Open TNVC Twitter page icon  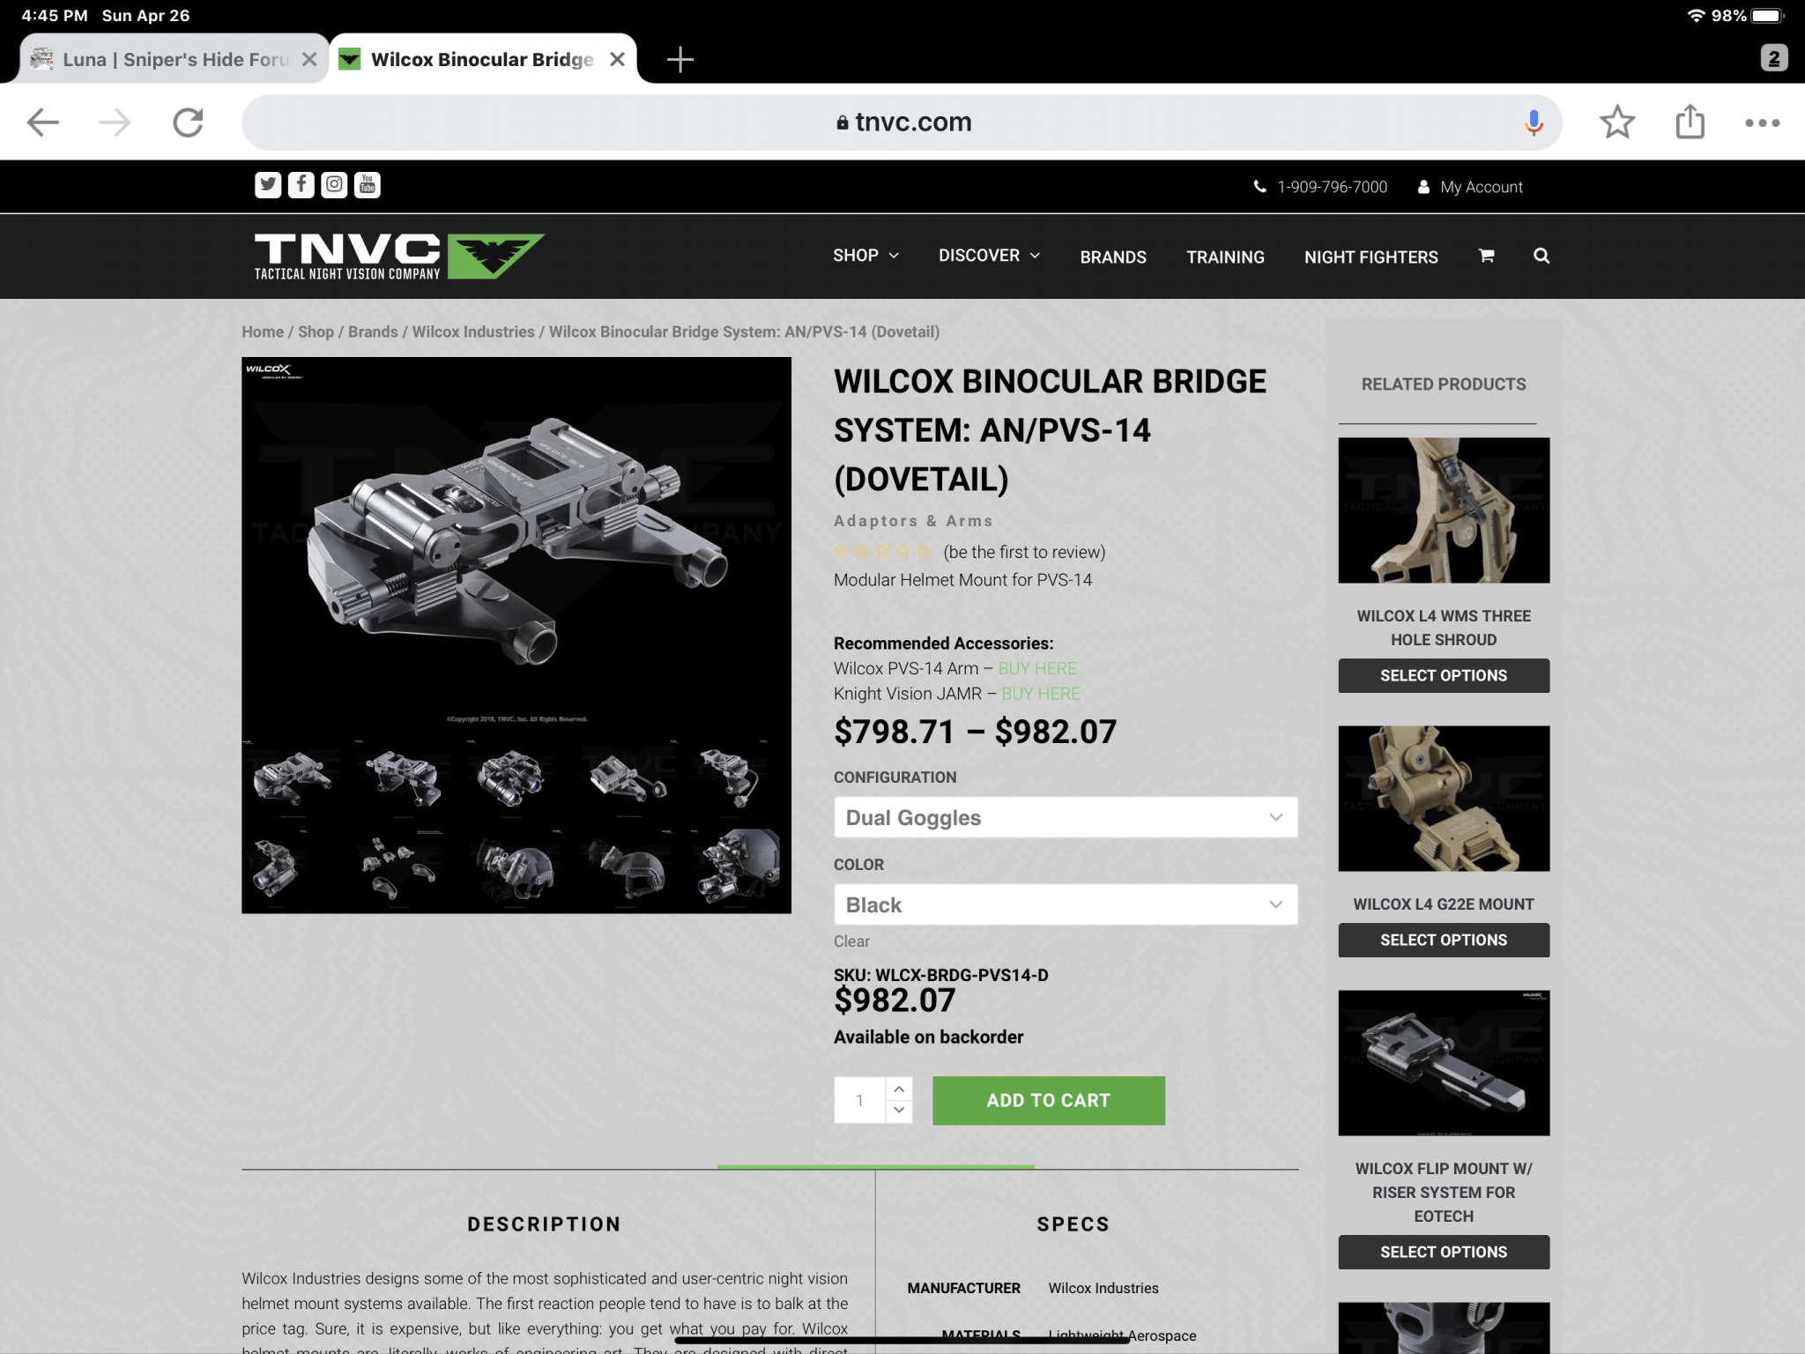[x=268, y=185]
